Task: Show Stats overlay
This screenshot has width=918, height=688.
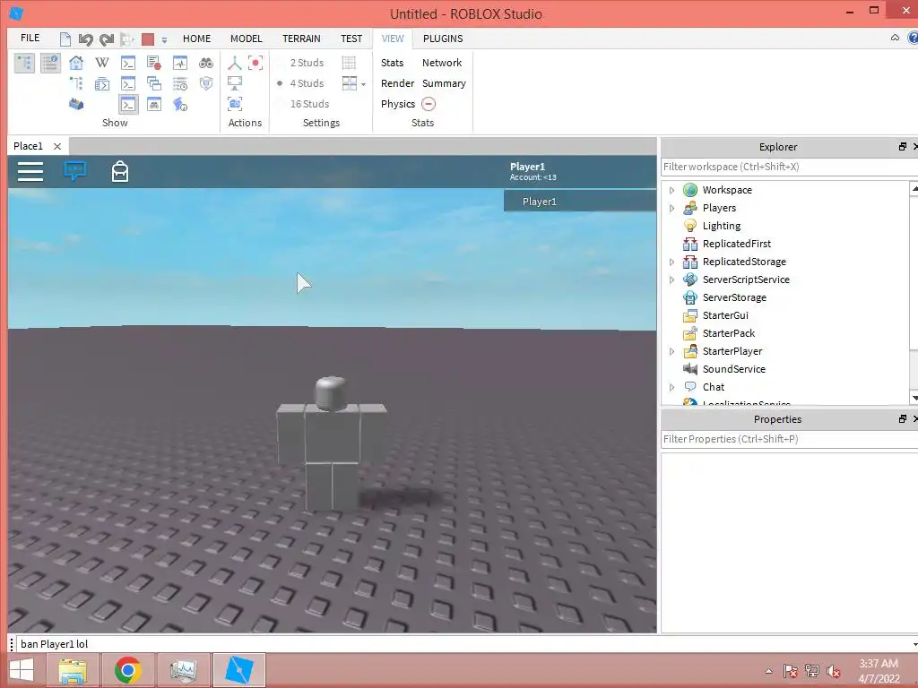Action: pyautogui.click(x=393, y=63)
